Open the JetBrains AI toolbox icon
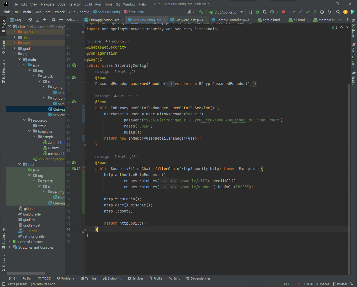Image resolution: width=357 pixels, height=287 pixels. click(352, 12)
